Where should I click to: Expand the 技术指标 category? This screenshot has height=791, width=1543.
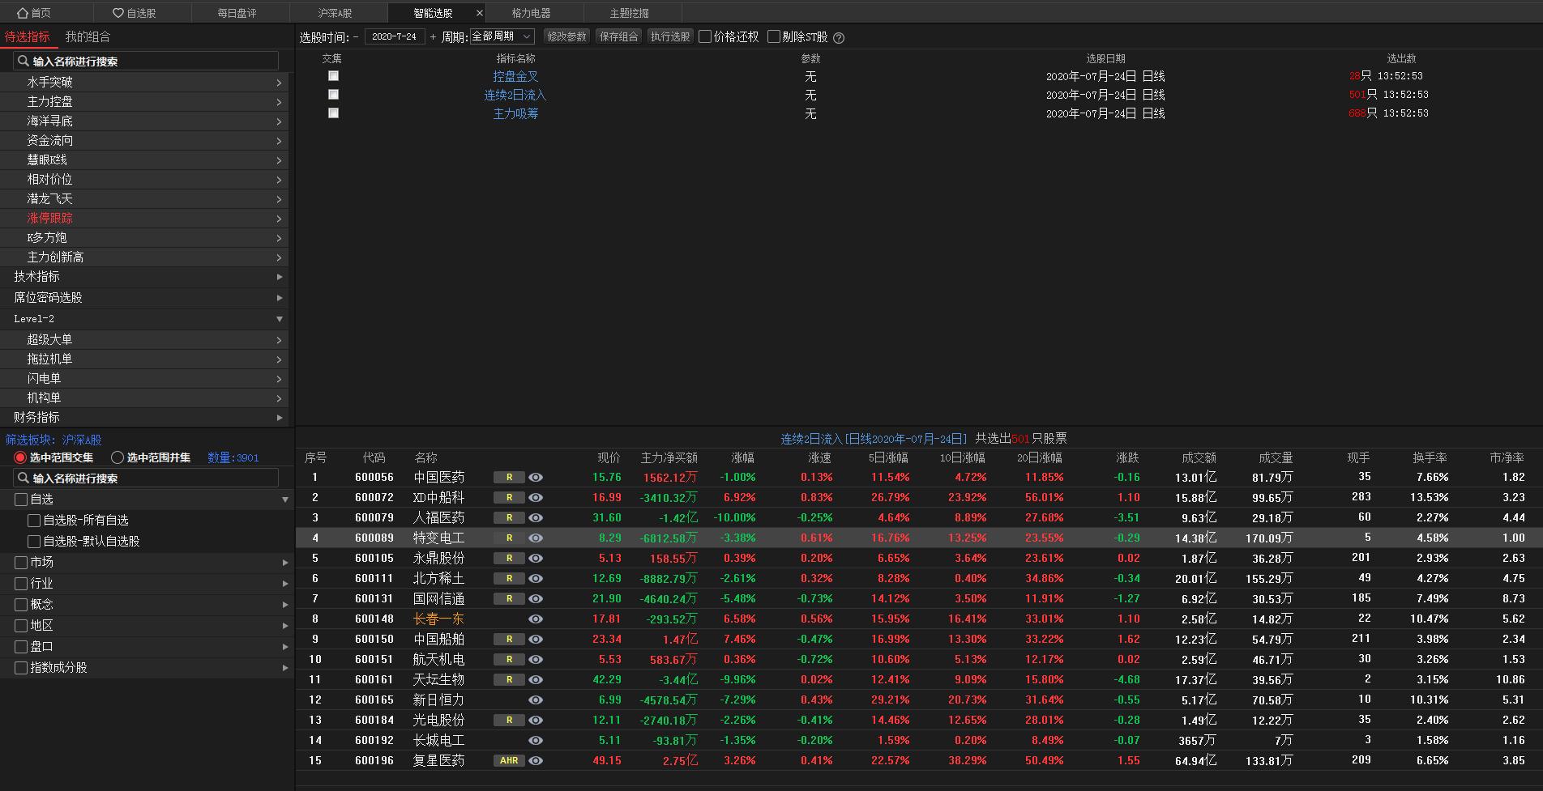click(146, 277)
